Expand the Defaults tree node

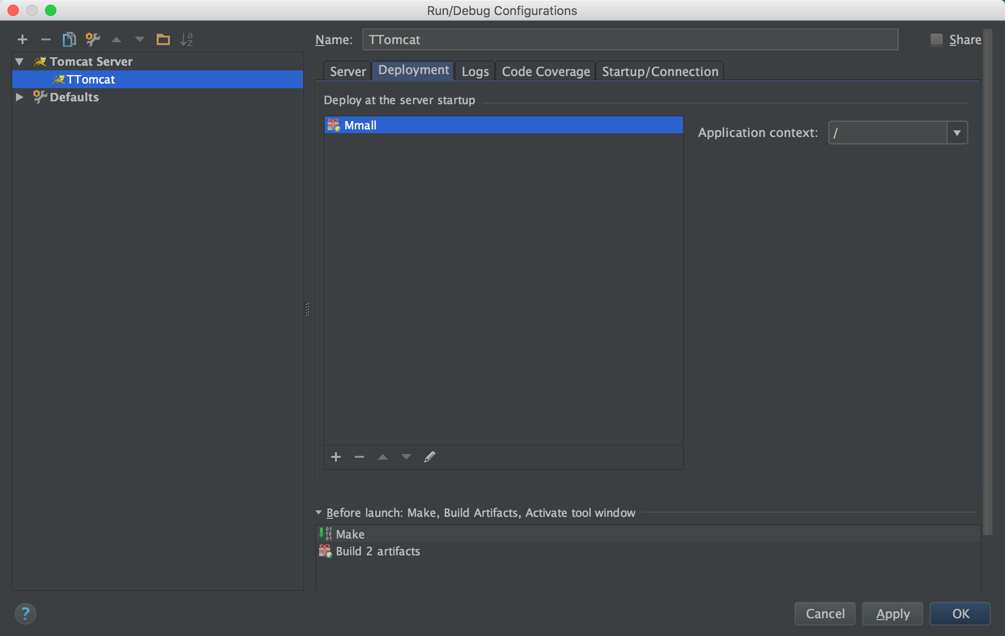(20, 97)
